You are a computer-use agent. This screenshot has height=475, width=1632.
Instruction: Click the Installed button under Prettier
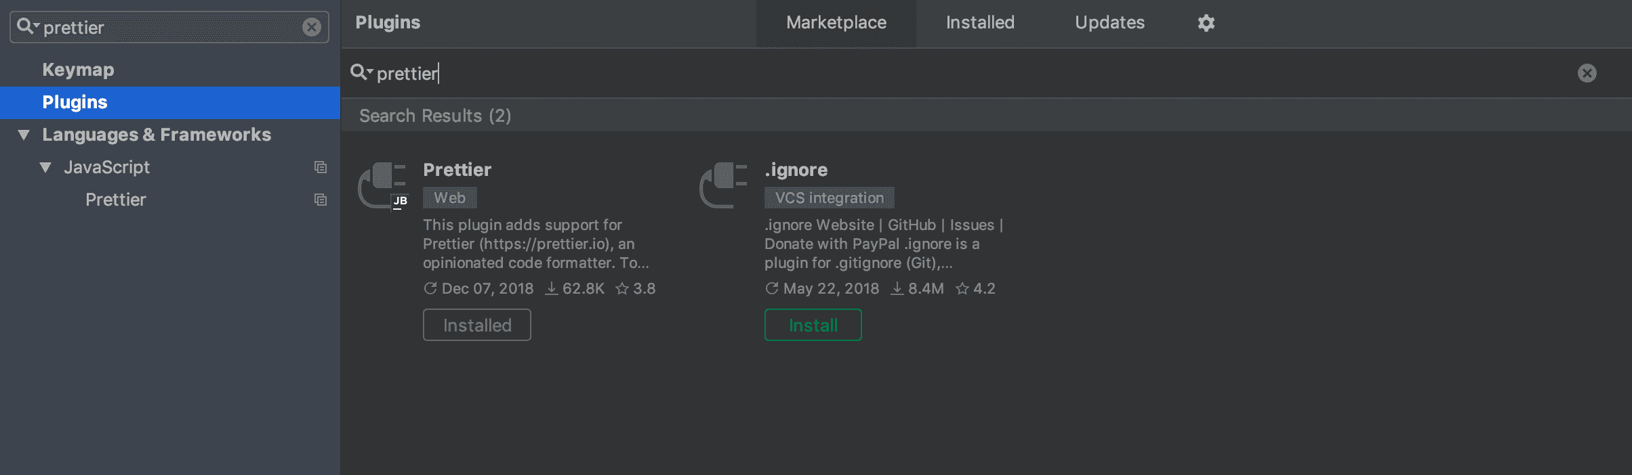(x=476, y=325)
